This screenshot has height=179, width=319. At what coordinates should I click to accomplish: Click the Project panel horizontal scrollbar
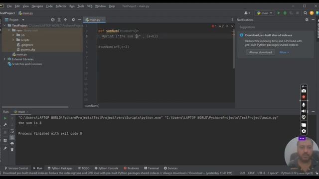35,107
